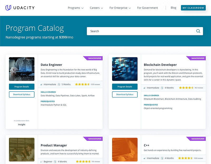Click the Product Manager course thumbnail
The image size is (211, 164).
pos(22,150)
